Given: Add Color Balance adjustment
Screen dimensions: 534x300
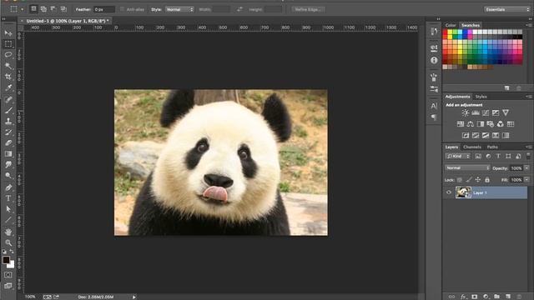Looking at the screenshot, I should tap(471, 124).
